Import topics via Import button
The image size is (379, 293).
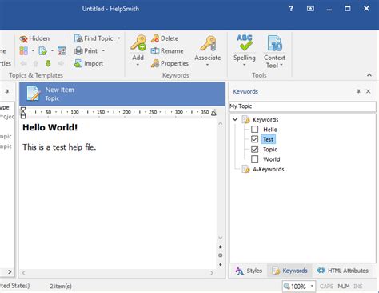89,63
